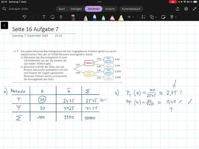Tap the battery status indicator
The image size is (199, 149).
pyautogui.click(x=195, y=2)
